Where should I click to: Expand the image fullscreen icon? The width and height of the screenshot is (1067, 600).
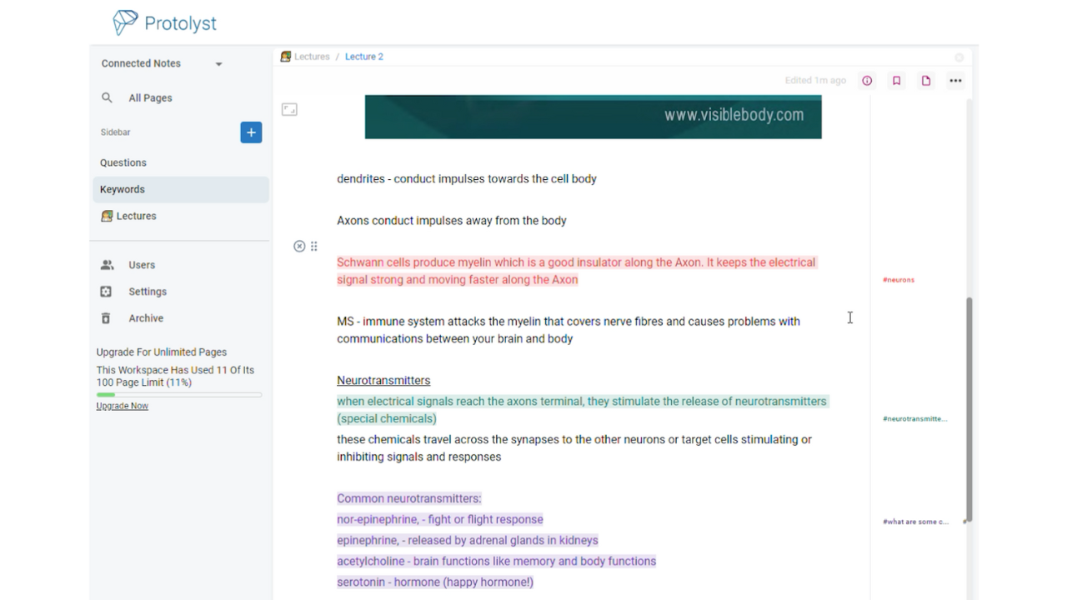tap(289, 108)
